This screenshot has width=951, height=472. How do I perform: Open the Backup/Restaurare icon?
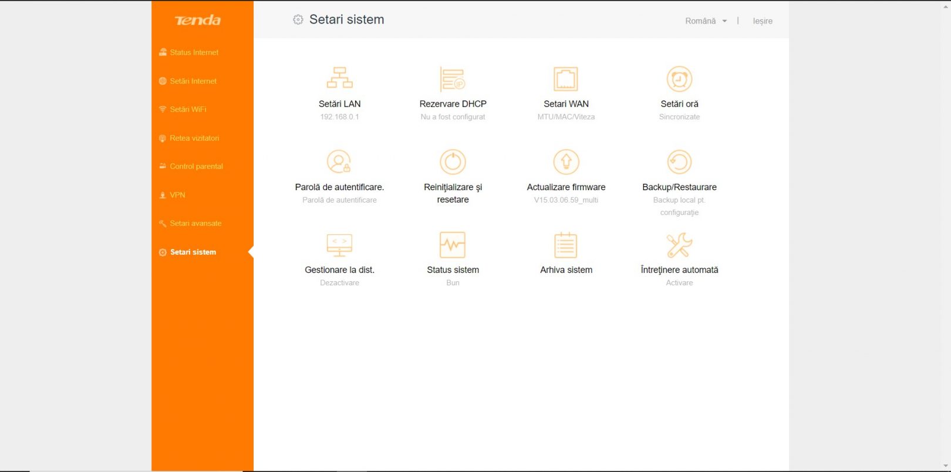click(x=679, y=161)
